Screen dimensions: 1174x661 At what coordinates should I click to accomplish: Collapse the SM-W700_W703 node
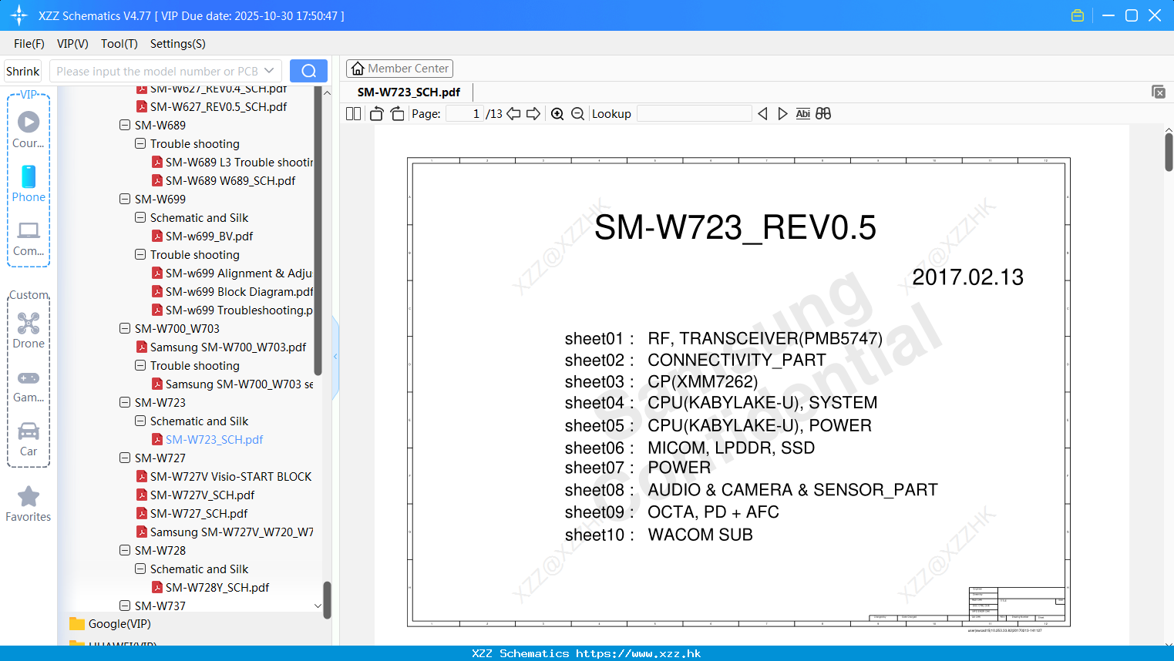click(125, 328)
